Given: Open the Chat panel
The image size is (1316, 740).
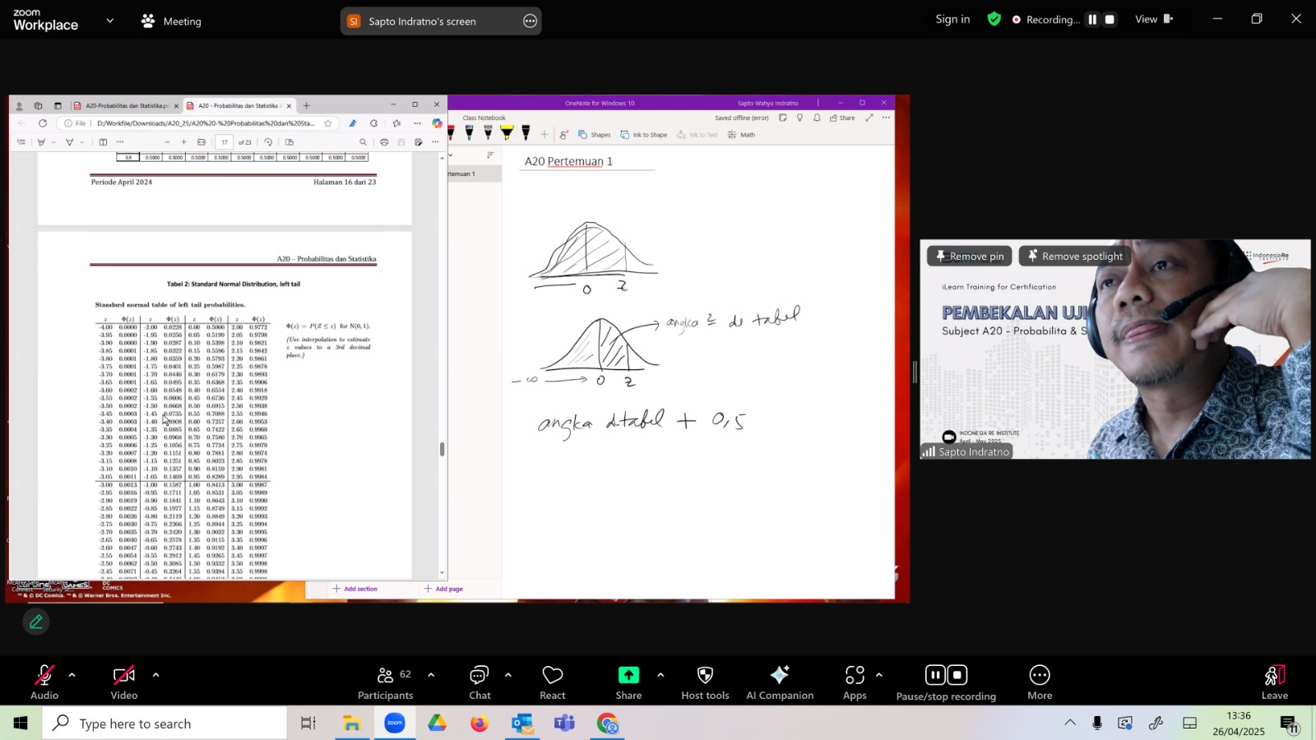Looking at the screenshot, I should click(480, 682).
